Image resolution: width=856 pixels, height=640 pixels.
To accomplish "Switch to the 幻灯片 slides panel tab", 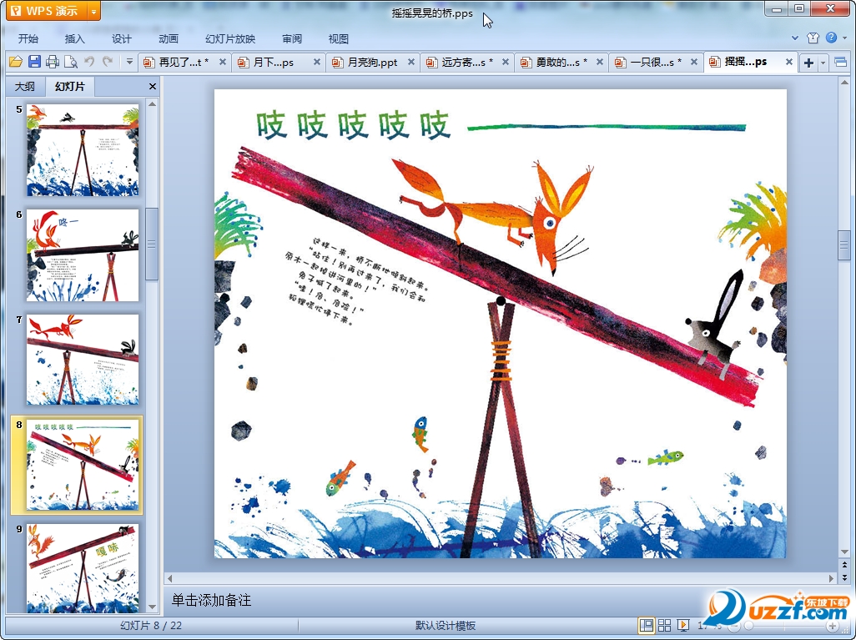I will (69, 86).
